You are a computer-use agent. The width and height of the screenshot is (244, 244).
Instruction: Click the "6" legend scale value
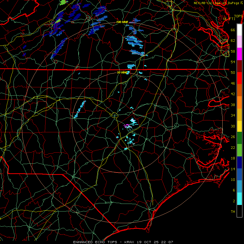coord(234,190)
